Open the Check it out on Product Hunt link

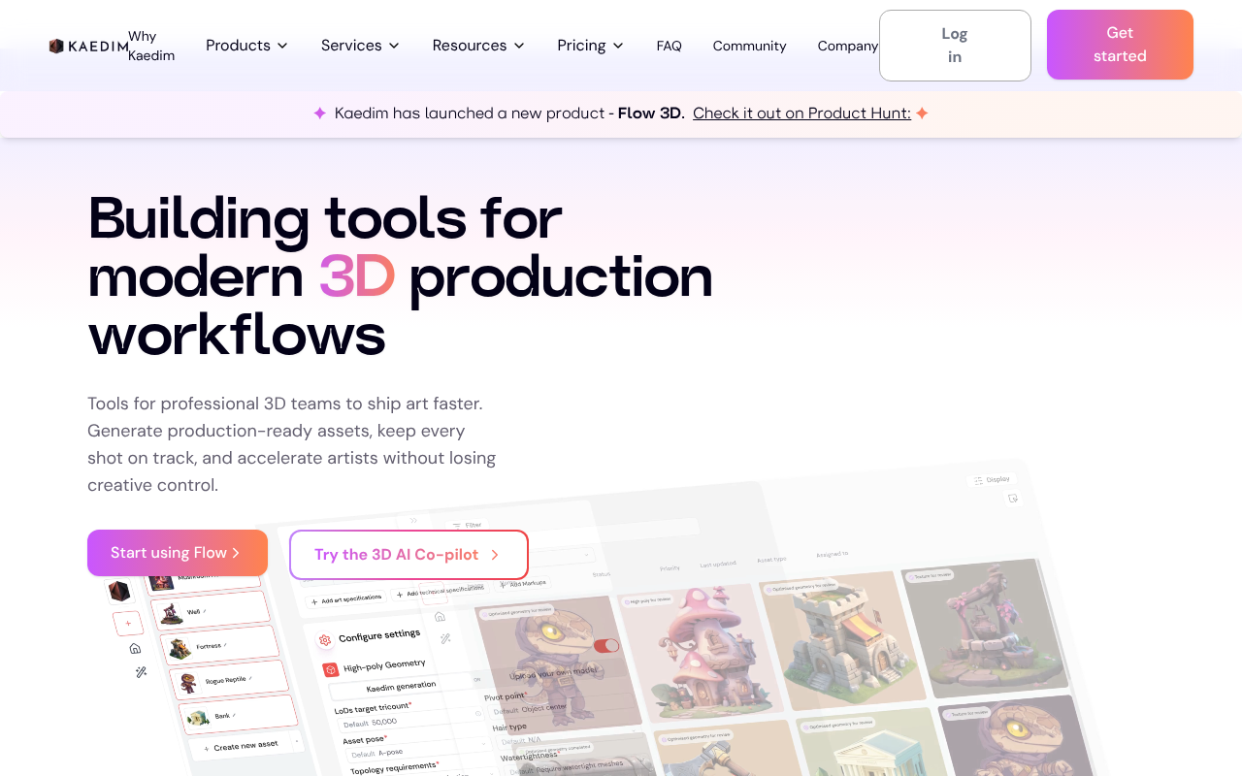click(x=801, y=113)
